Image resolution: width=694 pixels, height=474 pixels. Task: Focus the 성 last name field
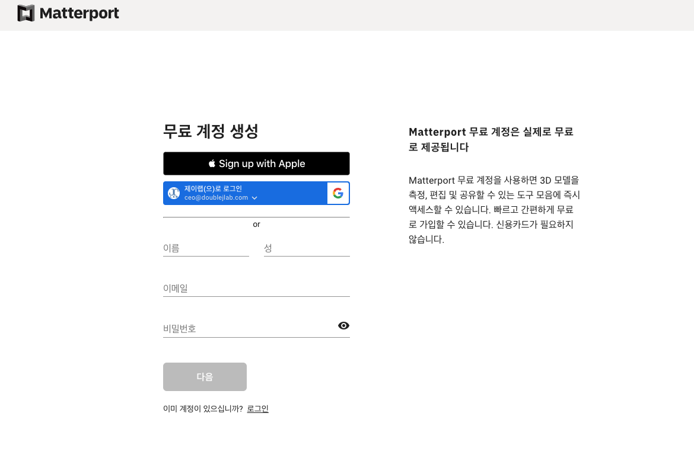[x=307, y=248]
